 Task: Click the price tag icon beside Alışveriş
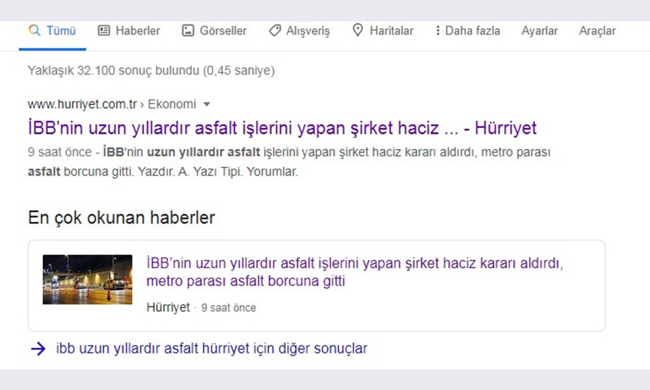point(274,31)
